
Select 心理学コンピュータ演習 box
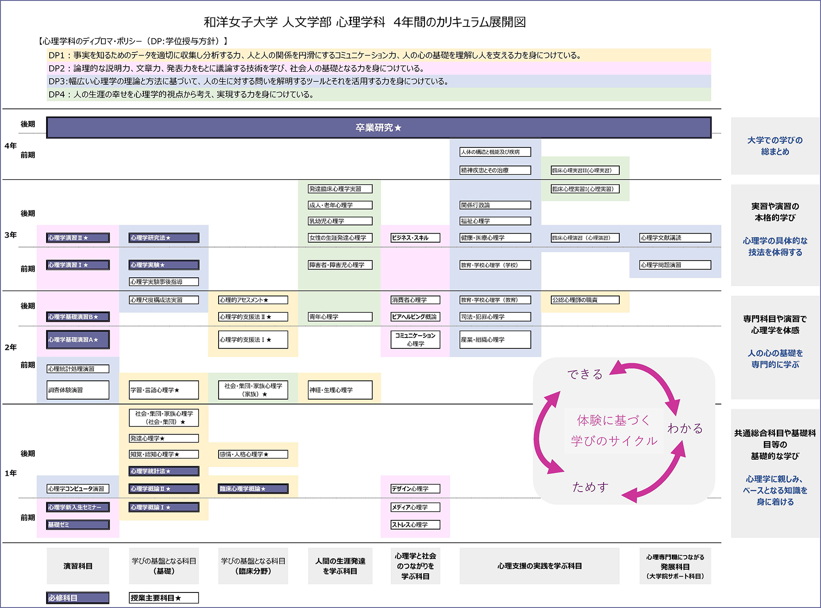[x=78, y=488]
